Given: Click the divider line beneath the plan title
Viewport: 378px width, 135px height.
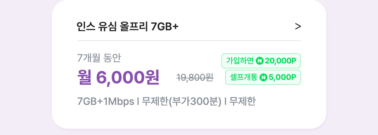Looking at the screenshot, I should click(189, 41).
